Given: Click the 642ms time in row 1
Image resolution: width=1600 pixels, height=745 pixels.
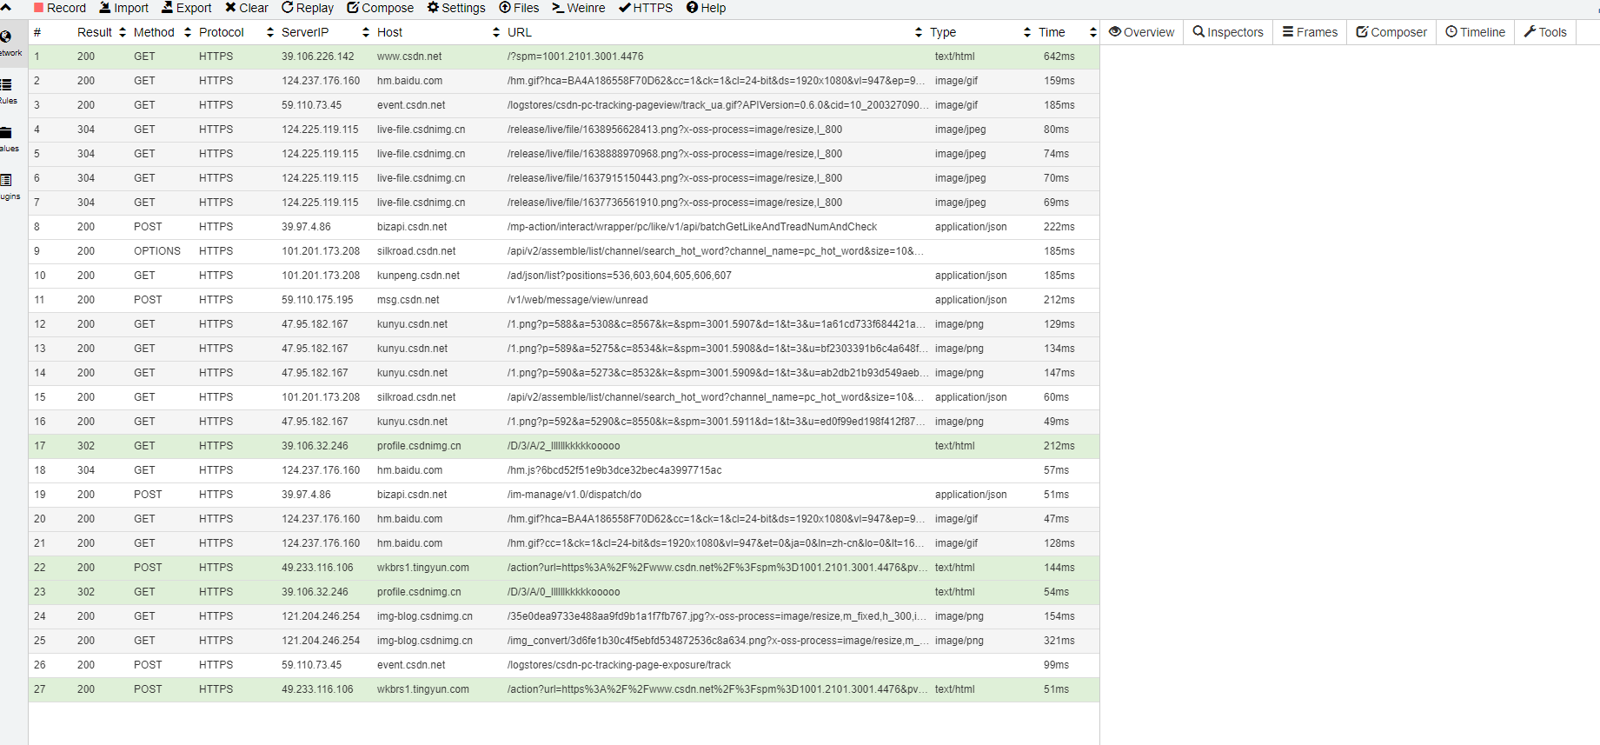Looking at the screenshot, I should pos(1059,57).
